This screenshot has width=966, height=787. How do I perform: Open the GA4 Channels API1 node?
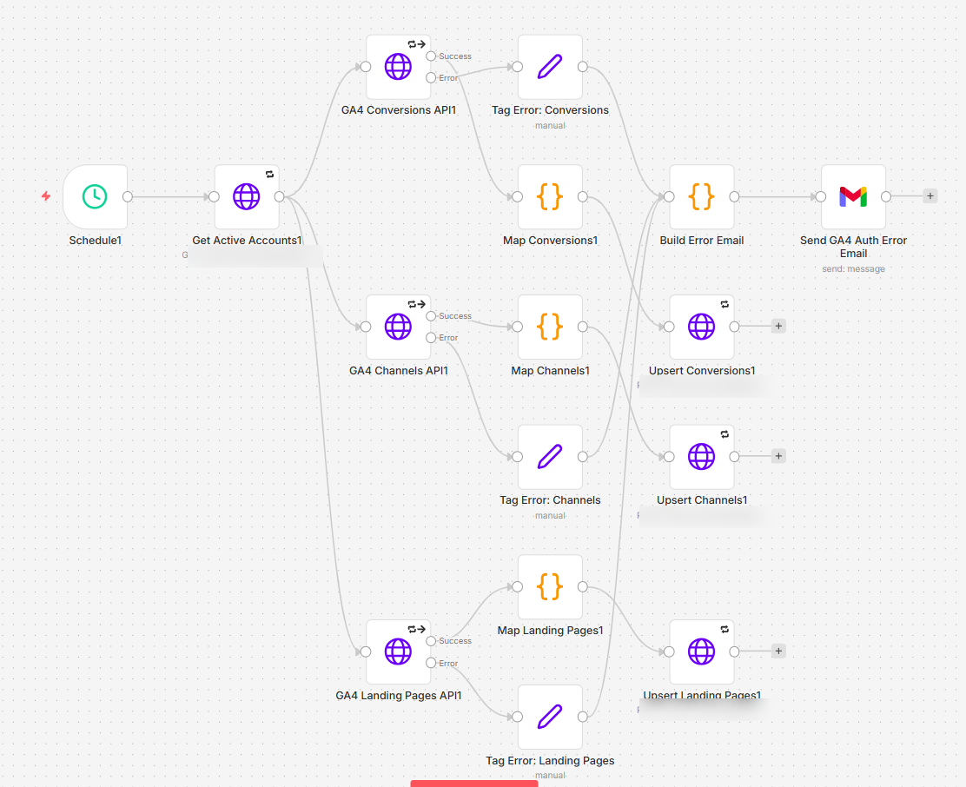[x=398, y=327]
